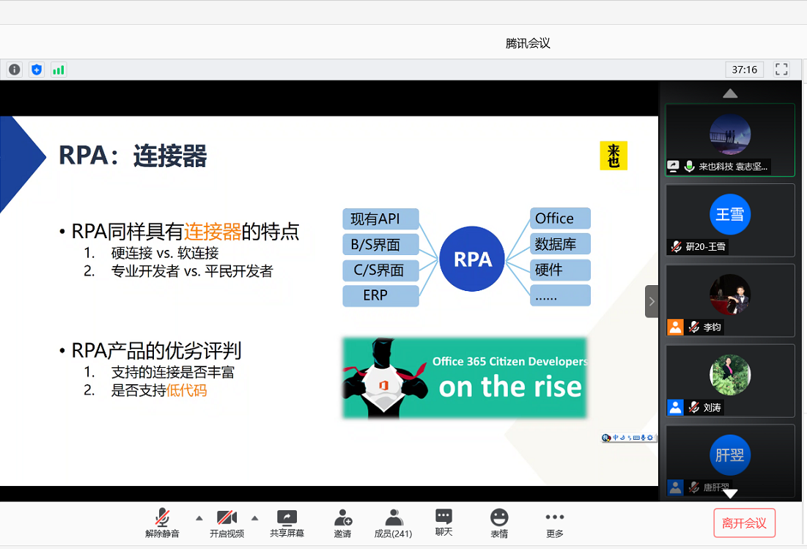
Task: Toggle 开启视频 camera button
Action: click(x=226, y=523)
